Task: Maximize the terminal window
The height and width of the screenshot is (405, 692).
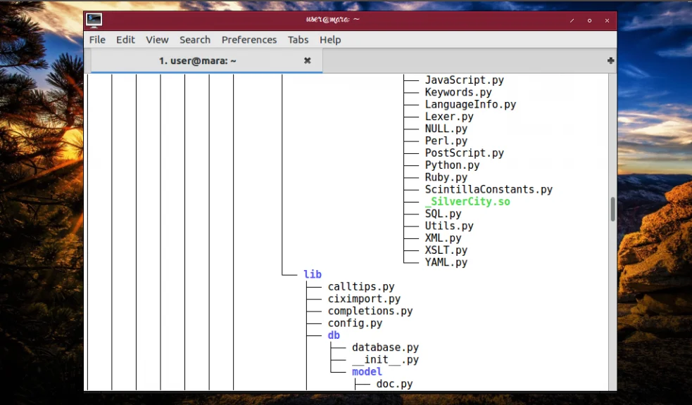Action: (x=589, y=20)
